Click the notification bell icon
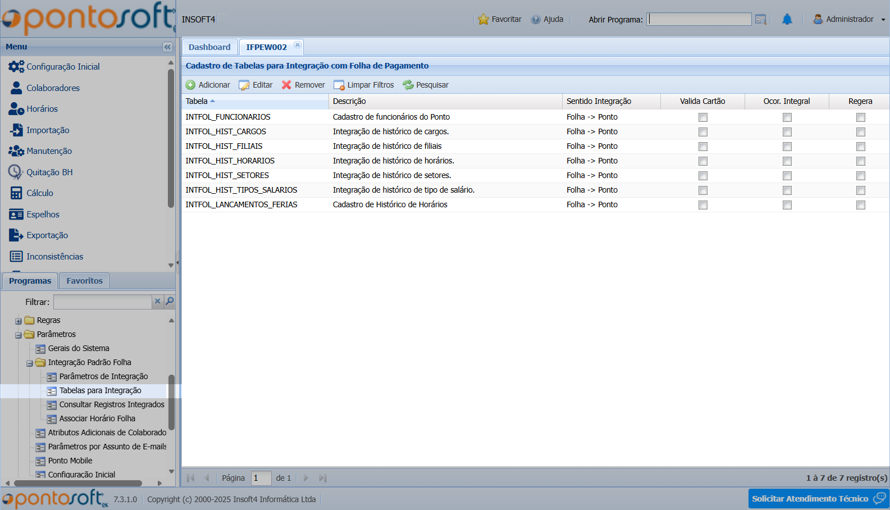Viewport: 890px width, 510px height. (x=787, y=20)
